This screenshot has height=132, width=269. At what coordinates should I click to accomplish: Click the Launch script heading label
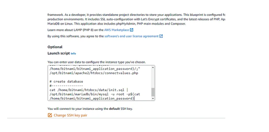coord(59,53)
